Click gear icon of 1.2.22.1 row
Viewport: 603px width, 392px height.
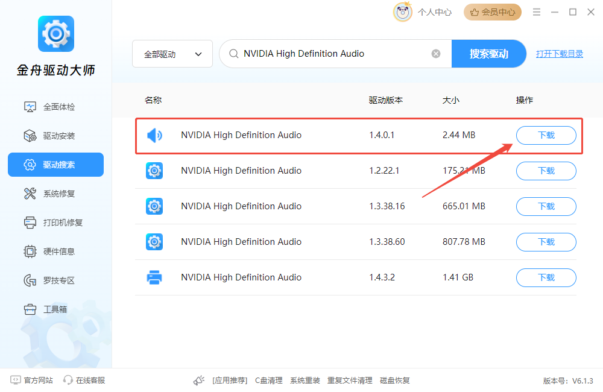pyautogui.click(x=154, y=171)
